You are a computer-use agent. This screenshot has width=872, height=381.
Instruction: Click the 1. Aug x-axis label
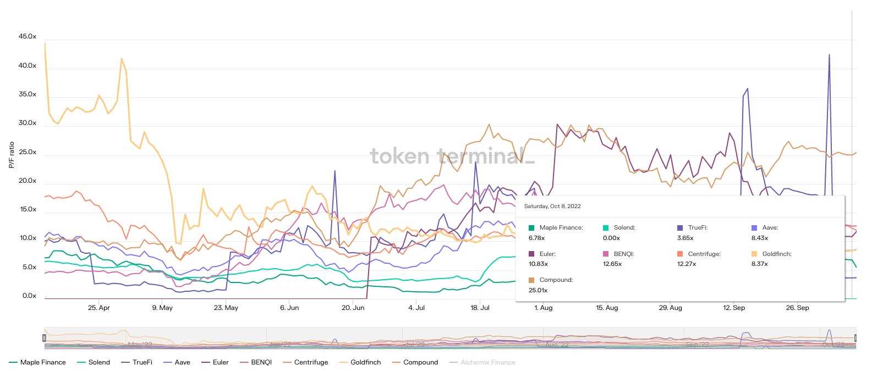click(543, 308)
